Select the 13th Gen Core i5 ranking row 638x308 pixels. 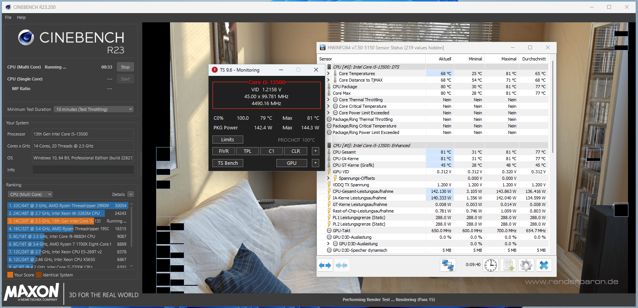[x=67, y=221]
